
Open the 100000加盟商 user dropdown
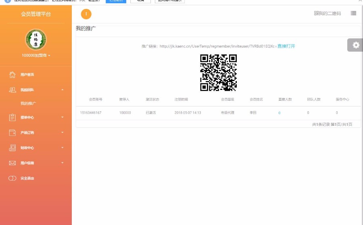(x=36, y=55)
